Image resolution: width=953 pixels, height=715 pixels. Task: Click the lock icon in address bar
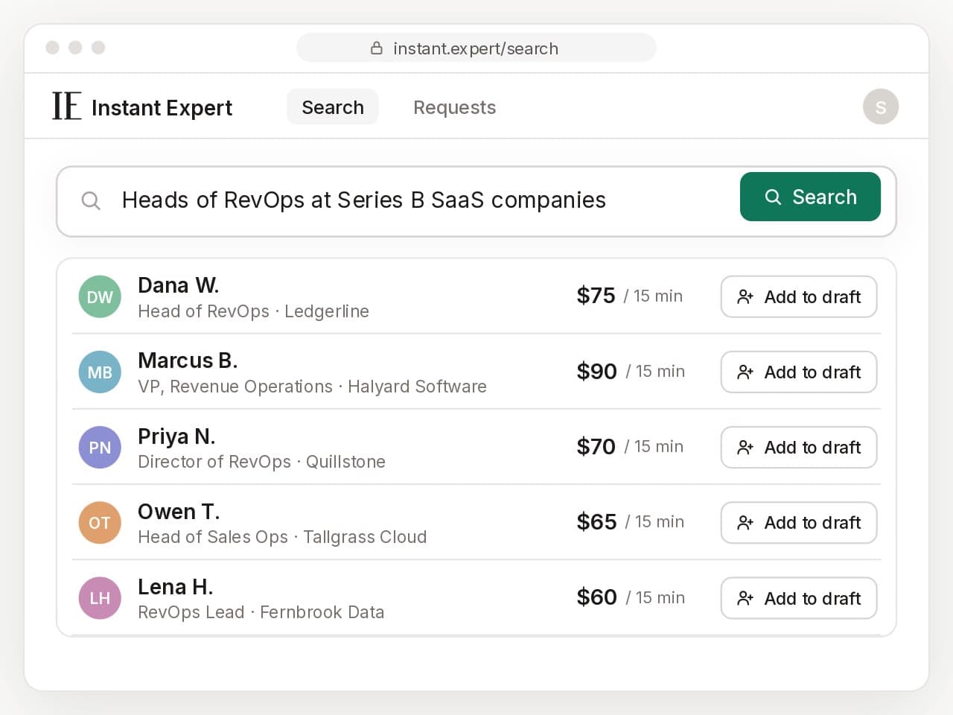[x=377, y=48]
